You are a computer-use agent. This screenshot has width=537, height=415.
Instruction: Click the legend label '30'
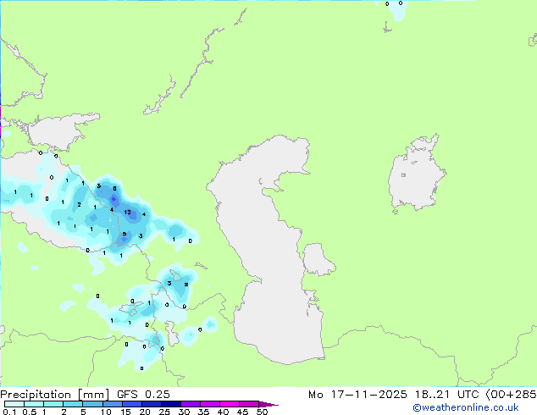pos(184,412)
